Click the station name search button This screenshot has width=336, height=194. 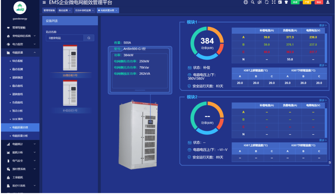pyautogui.click(x=89, y=38)
